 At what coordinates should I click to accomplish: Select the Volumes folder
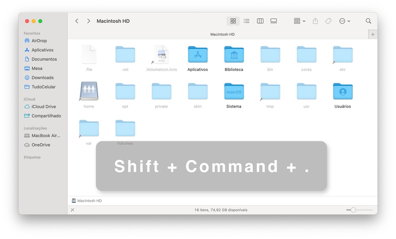(x=125, y=128)
